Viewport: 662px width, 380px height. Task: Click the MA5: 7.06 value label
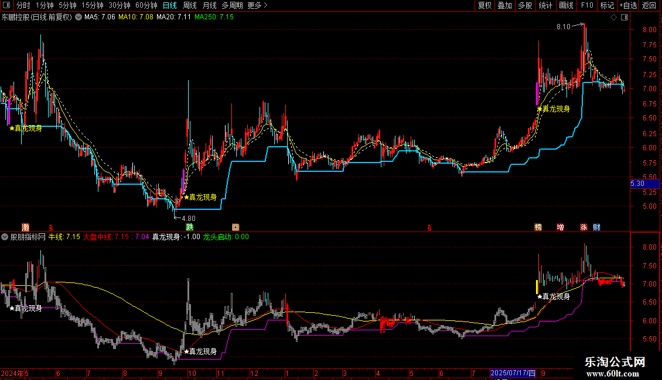click(x=100, y=18)
